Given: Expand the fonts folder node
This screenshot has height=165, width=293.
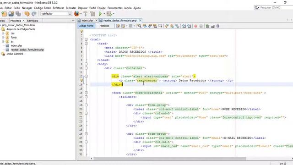Looking at the screenshot, I should 3,38.
